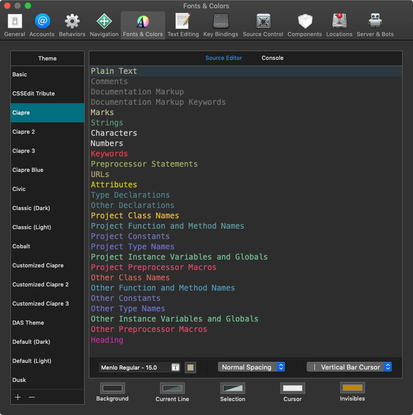
Task: Select Fonts & Colors pane icon
Action: (x=143, y=26)
